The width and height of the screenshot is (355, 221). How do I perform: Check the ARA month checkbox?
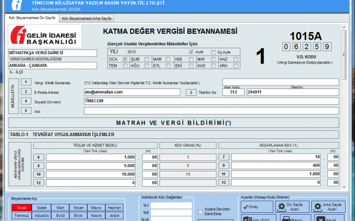[x=236, y=66]
